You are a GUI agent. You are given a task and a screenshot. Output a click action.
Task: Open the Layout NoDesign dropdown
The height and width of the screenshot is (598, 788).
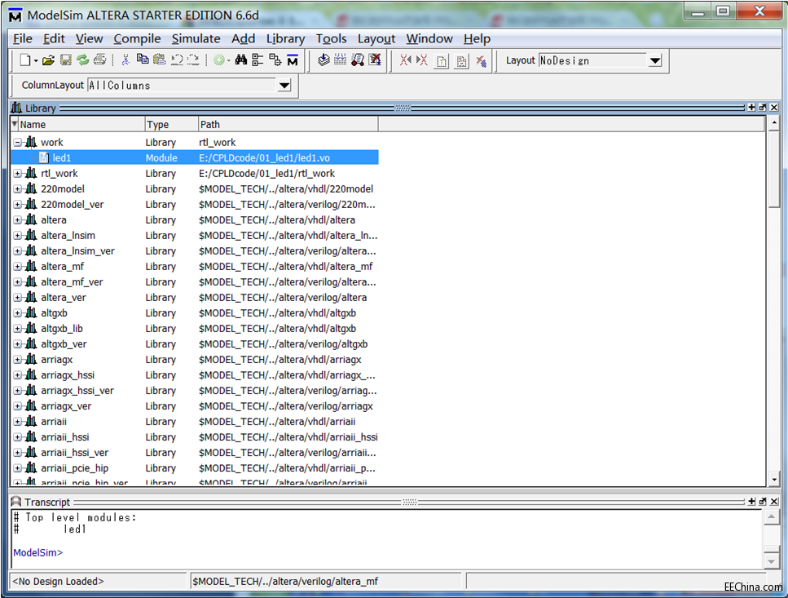pyautogui.click(x=654, y=61)
